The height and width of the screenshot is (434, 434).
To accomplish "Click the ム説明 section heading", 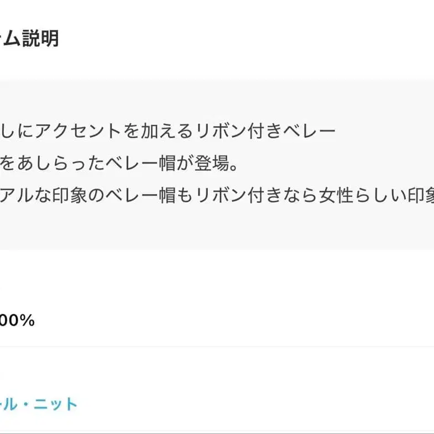I will tap(29, 39).
